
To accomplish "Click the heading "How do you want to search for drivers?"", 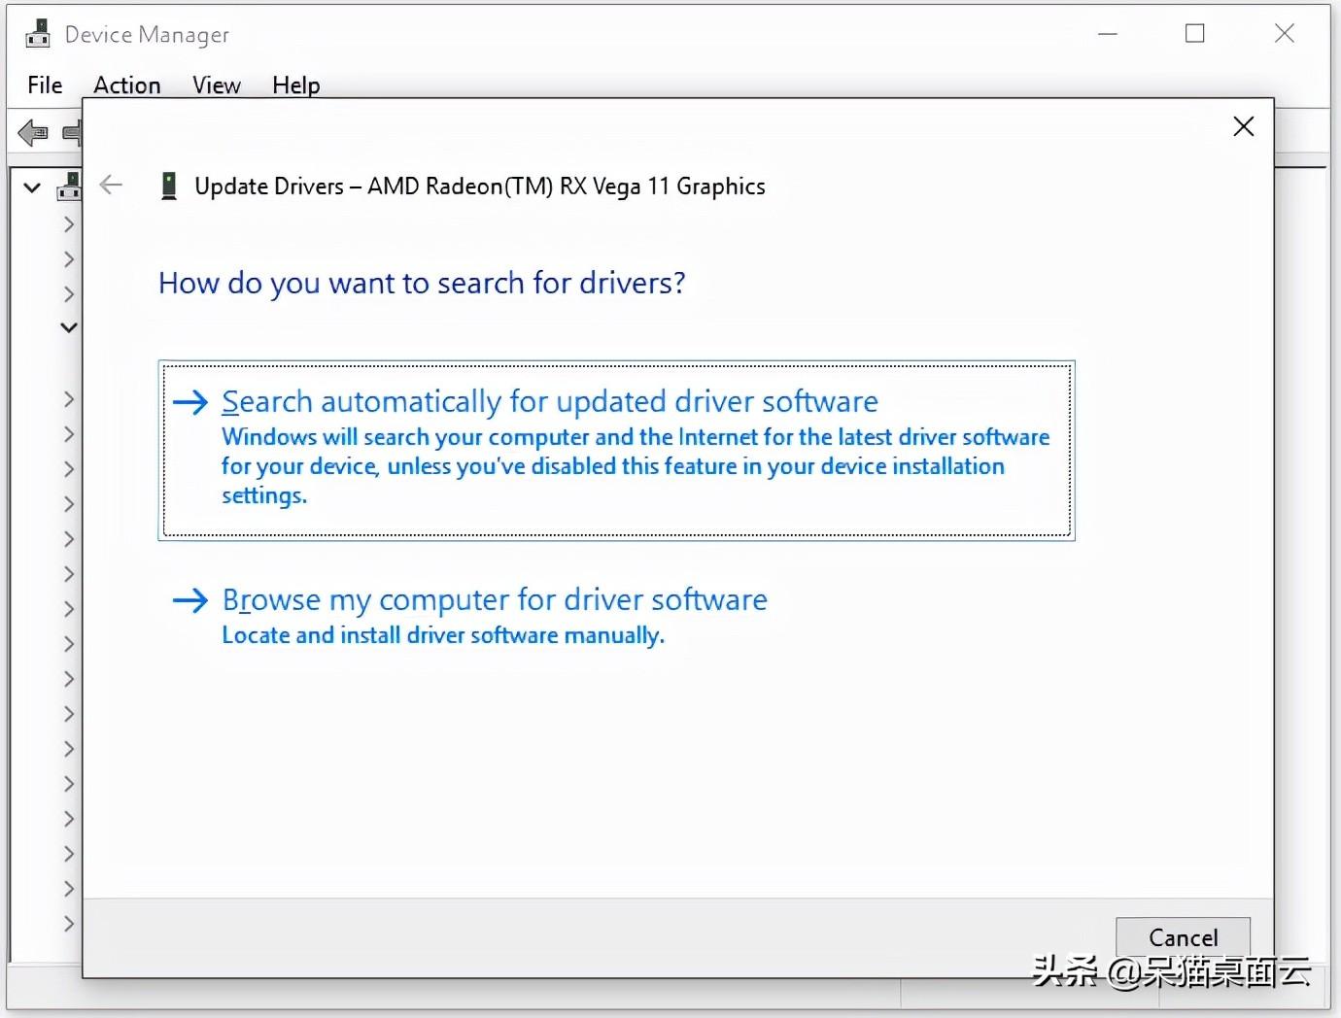I will click(422, 283).
